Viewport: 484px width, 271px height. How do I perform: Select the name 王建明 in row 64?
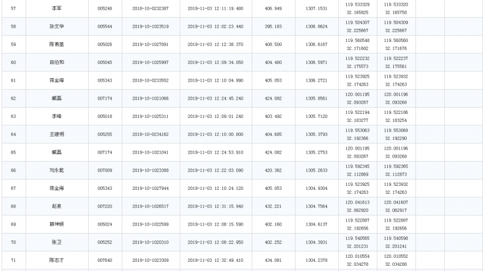[57, 134]
